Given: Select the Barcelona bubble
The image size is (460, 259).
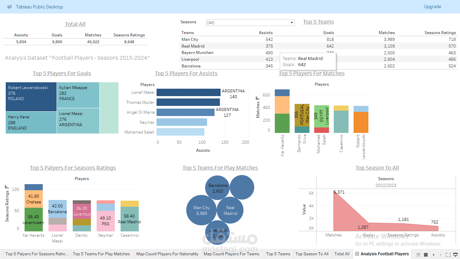Looking at the screenshot, I should (218, 188).
